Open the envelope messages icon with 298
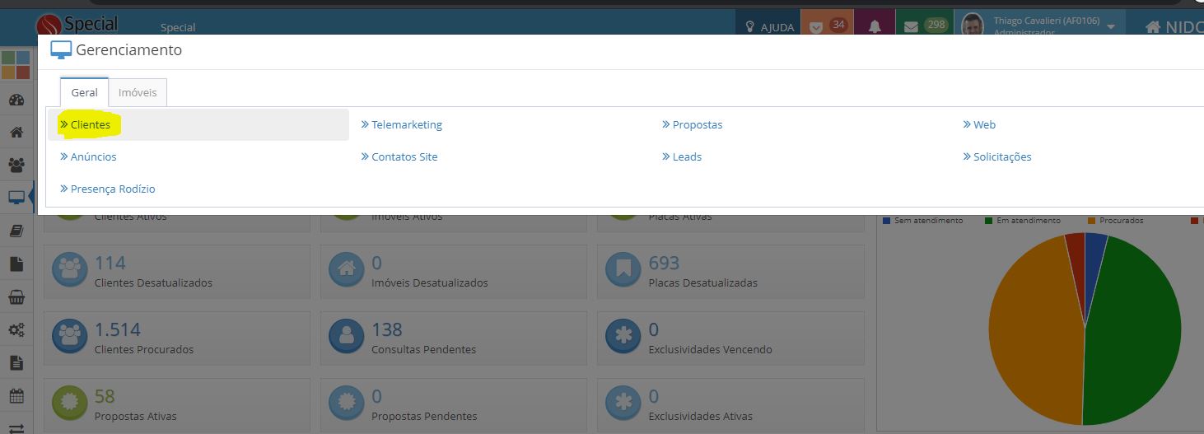This screenshot has height=434, width=1204. click(924, 26)
